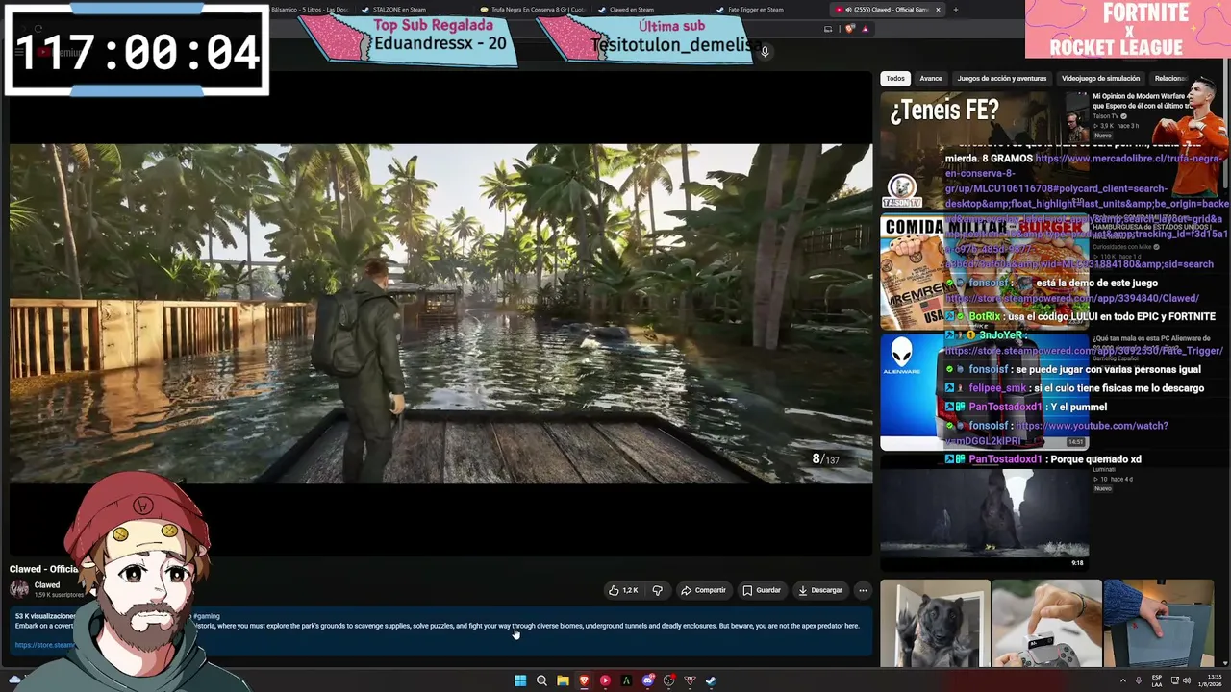Image resolution: width=1231 pixels, height=692 pixels.
Task: Open the ESP LAA language switcher
Action: click(x=1157, y=680)
